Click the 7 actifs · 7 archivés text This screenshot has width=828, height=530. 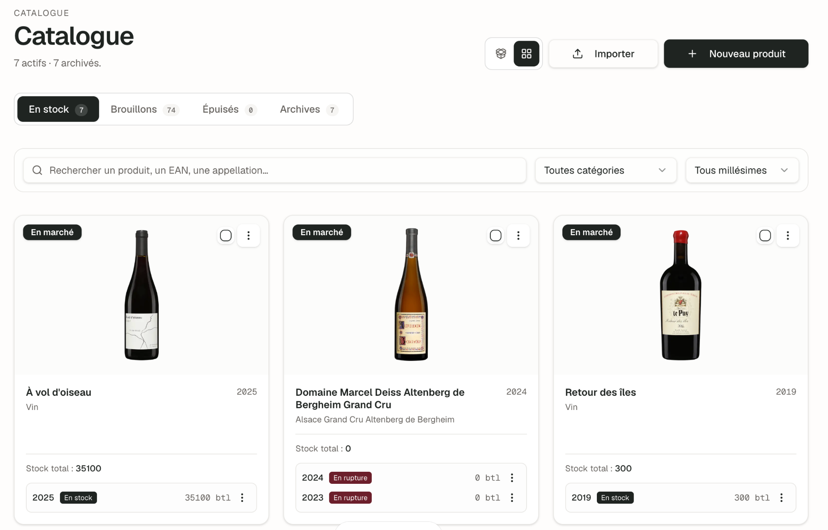coord(57,63)
